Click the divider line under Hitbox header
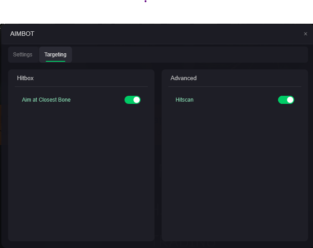The width and height of the screenshot is (313, 248). pos(81,86)
